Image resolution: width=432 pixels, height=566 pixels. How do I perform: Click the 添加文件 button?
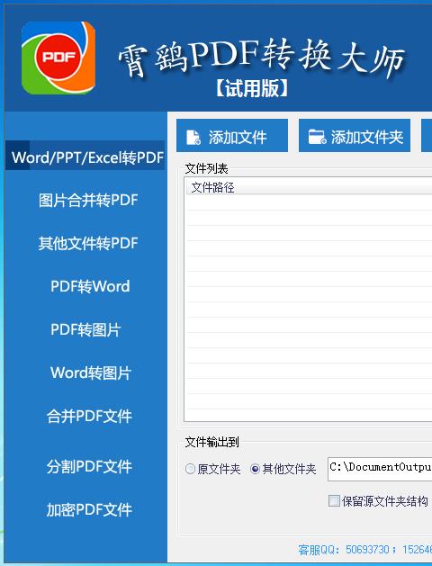pos(232,136)
